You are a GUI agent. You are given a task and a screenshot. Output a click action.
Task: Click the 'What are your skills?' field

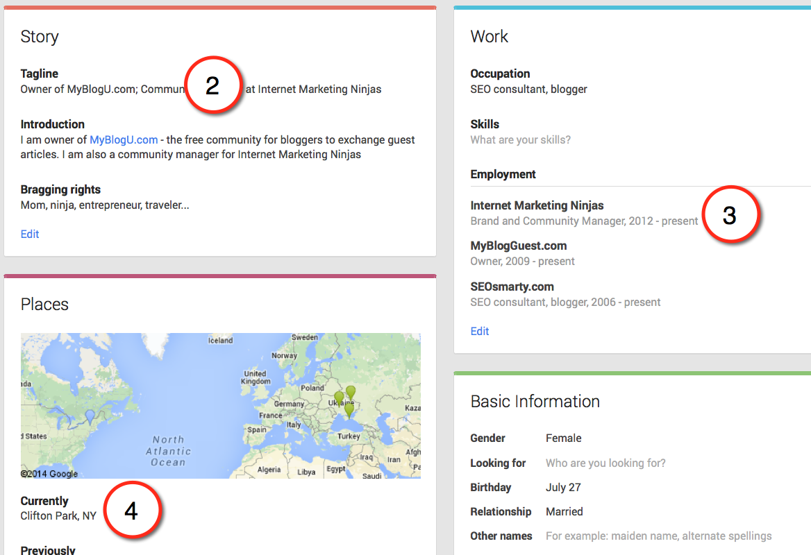pos(520,139)
